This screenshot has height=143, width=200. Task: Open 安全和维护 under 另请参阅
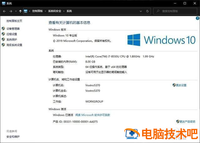(x=13, y=137)
